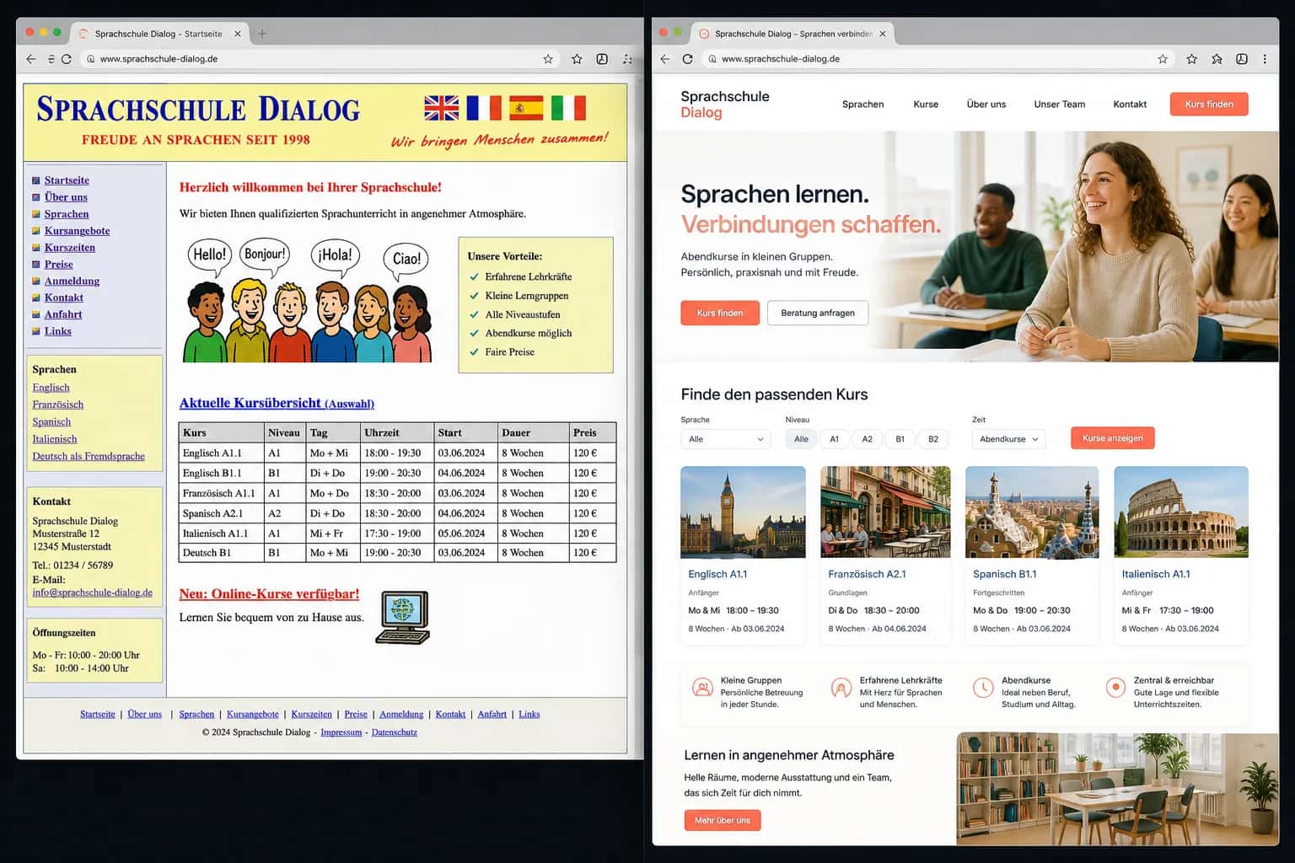1295x863 pixels.
Task: Open the Zeit dropdown showing Abendkurse
Action: [x=1008, y=439]
